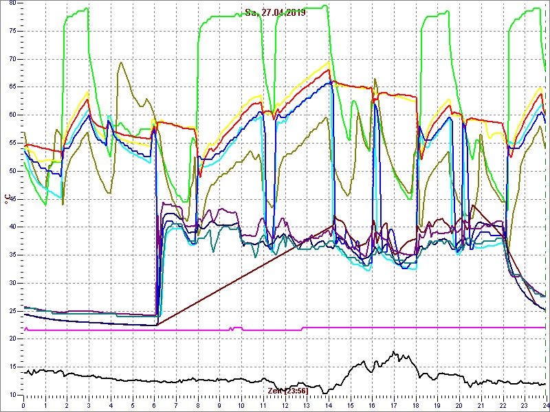
Task: Select hour 6 on the time axis
Action: [154, 406]
